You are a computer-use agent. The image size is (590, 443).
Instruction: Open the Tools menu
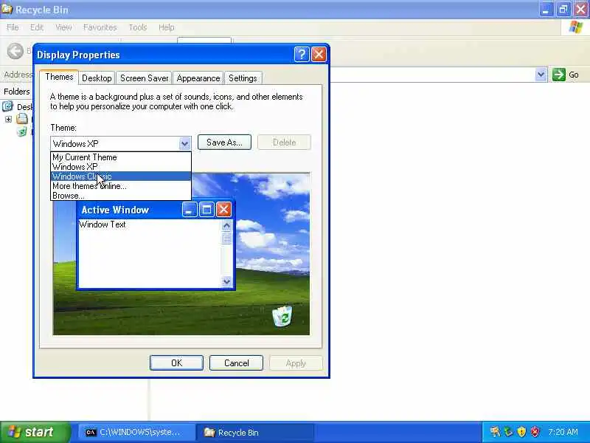[x=138, y=27]
